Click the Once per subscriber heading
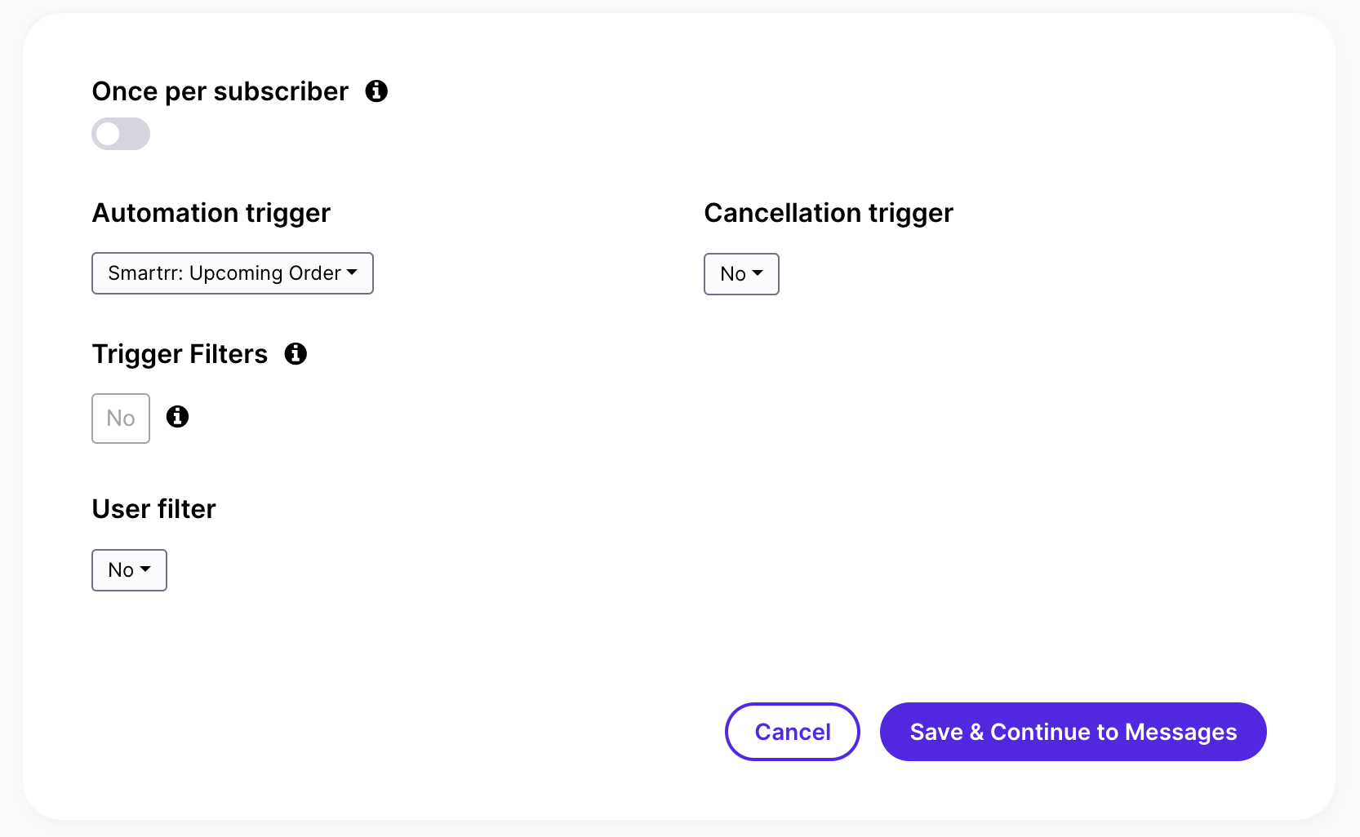 pos(220,91)
